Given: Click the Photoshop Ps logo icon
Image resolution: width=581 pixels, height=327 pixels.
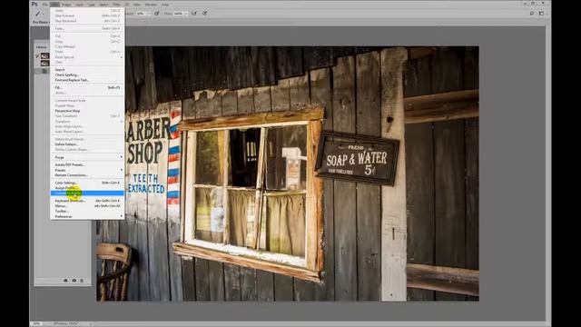Looking at the screenshot, I should pyautogui.click(x=34, y=4).
